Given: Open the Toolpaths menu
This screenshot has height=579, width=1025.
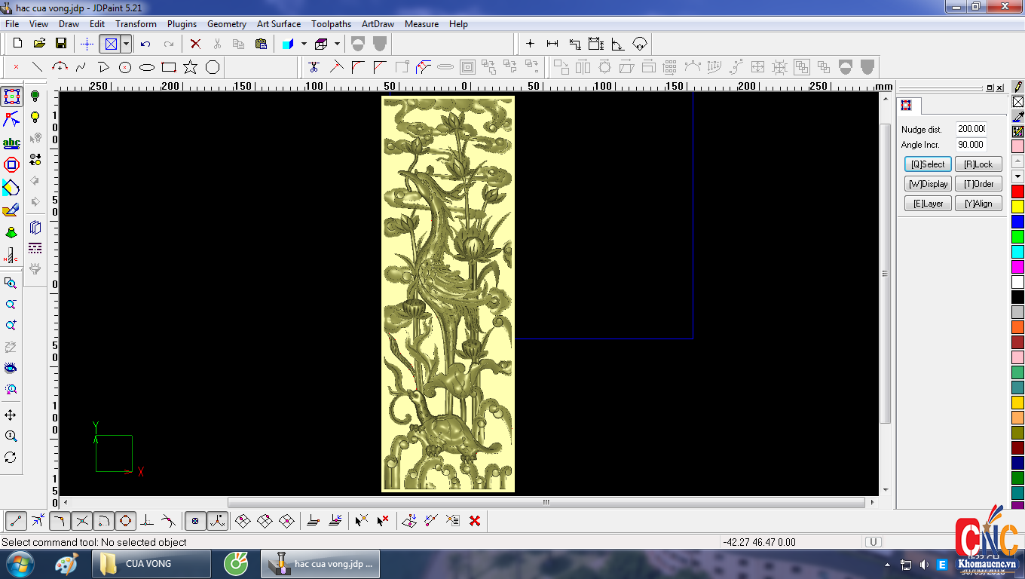Looking at the screenshot, I should [x=331, y=24].
